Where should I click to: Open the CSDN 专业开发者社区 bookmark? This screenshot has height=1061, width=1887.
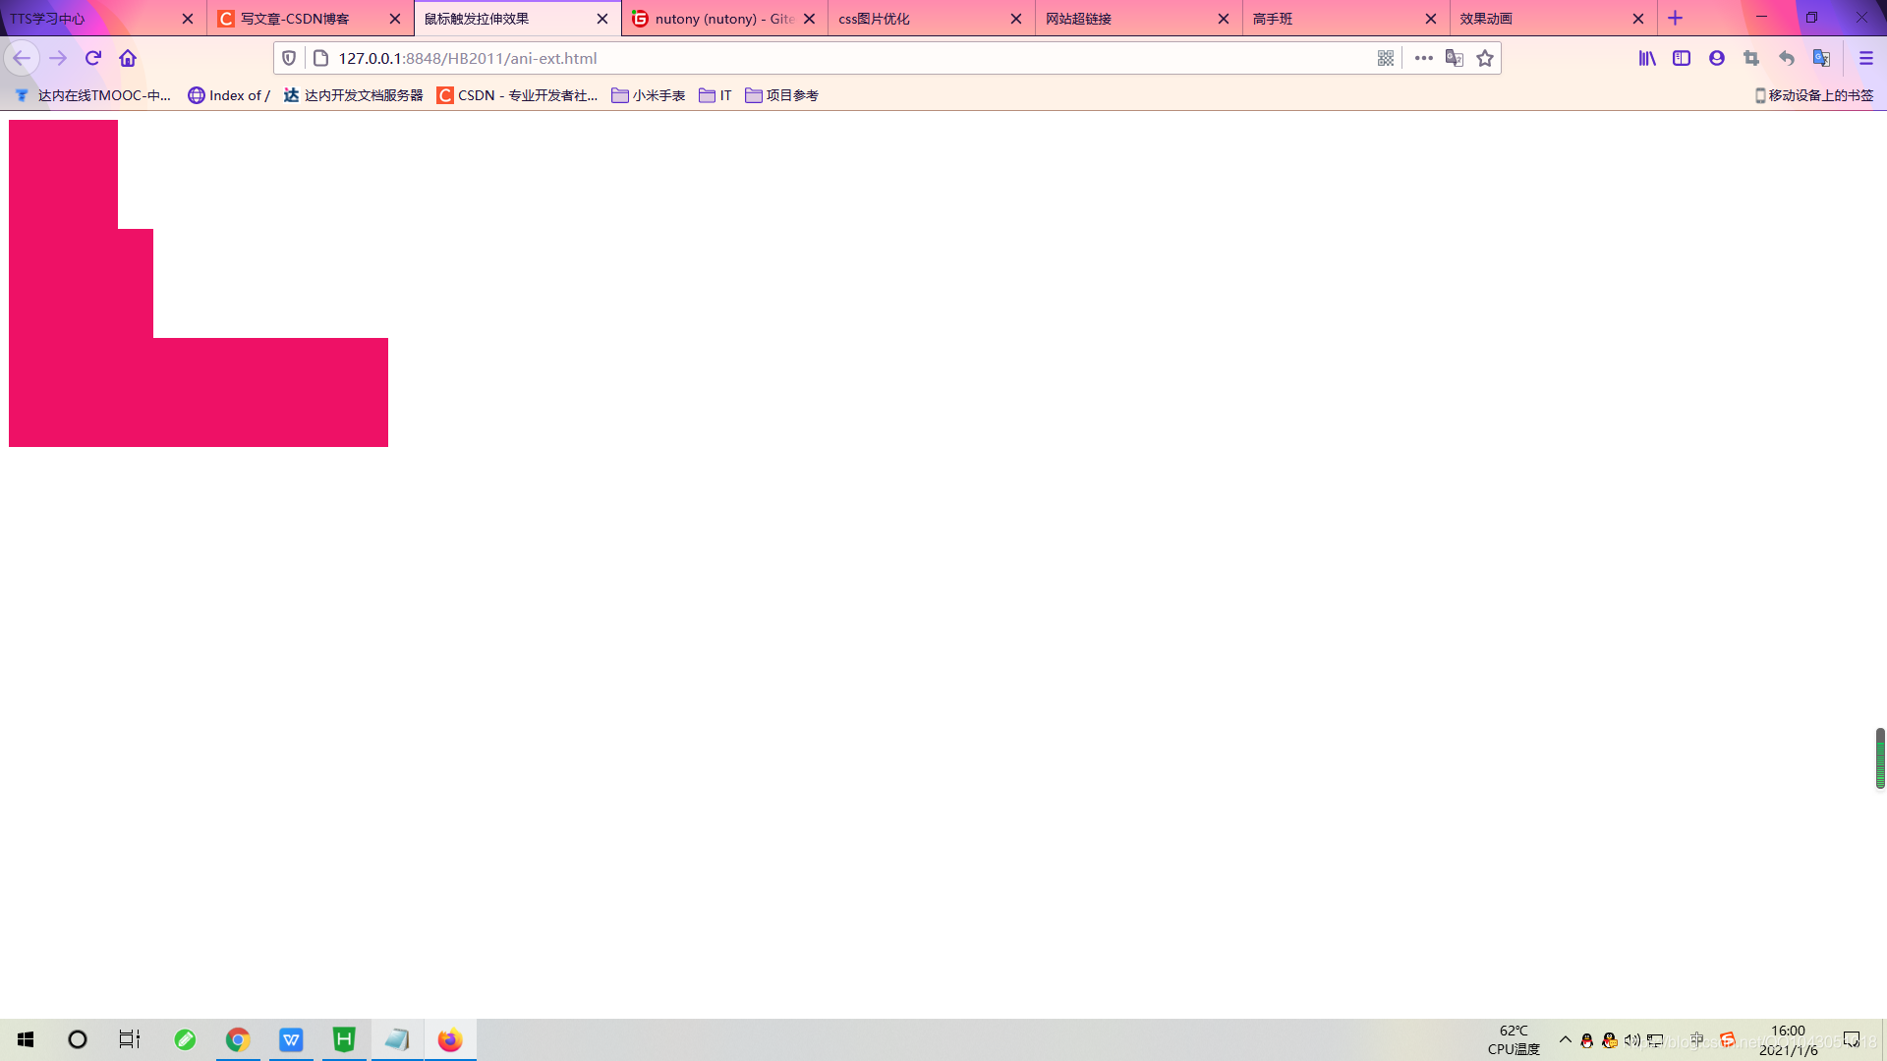pyautogui.click(x=517, y=95)
